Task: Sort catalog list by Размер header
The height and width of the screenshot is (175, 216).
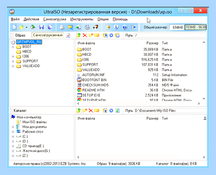Action: coord(152,118)
